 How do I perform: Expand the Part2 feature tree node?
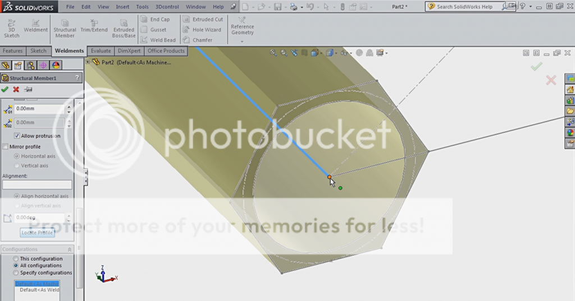point(88,62)
